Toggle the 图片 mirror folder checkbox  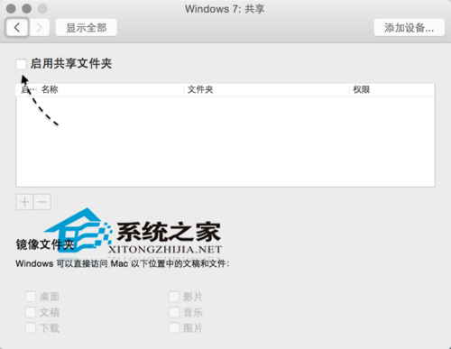[x=174, y=327]
